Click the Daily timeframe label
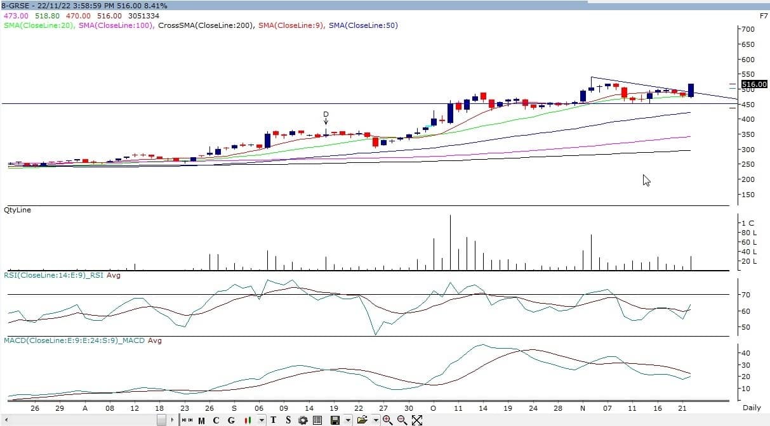 tap(751, 408)
